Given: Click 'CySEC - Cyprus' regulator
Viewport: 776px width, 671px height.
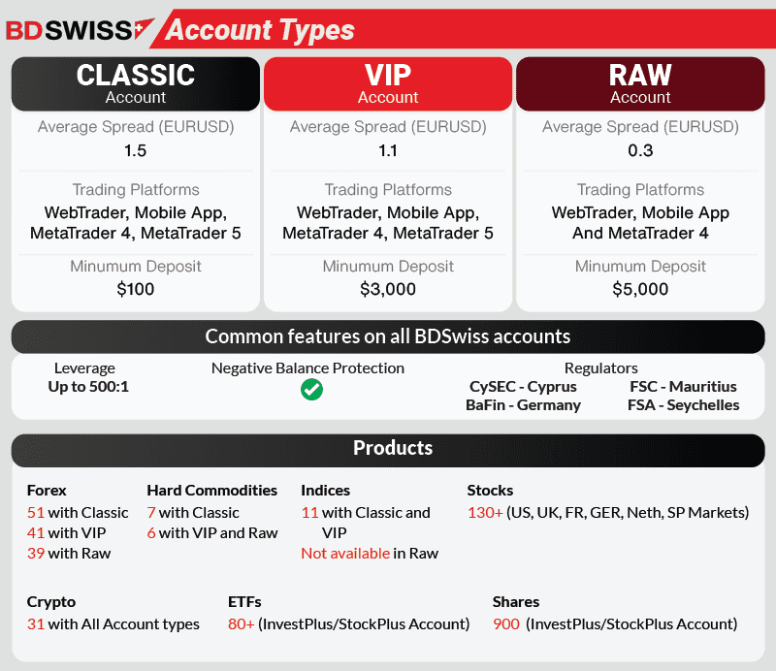Looking at the screenshot, I should (x=523, y=387).
